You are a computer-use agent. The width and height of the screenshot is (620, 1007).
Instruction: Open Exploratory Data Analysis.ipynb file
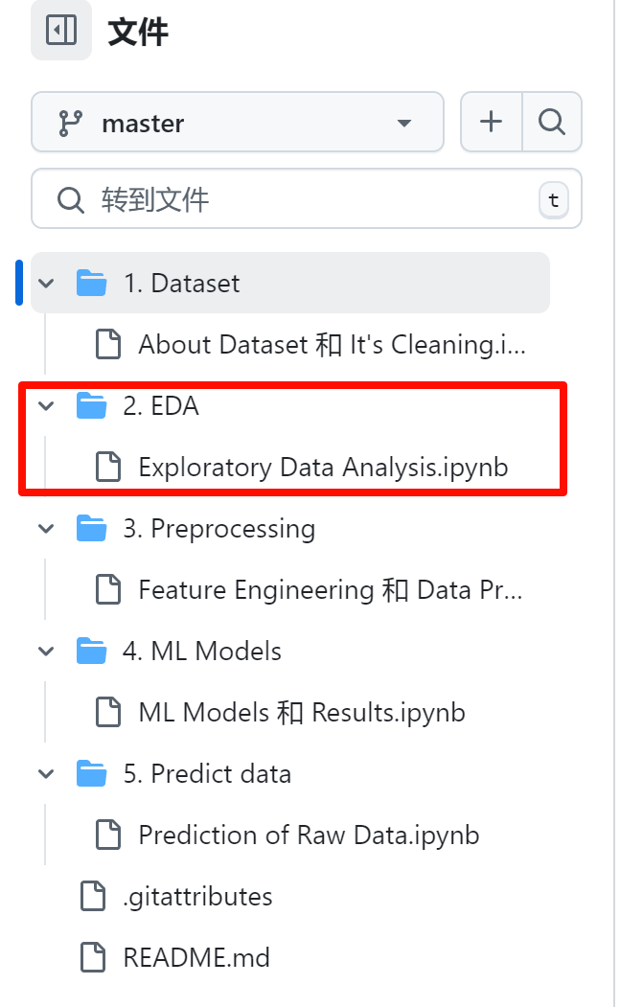322,468
